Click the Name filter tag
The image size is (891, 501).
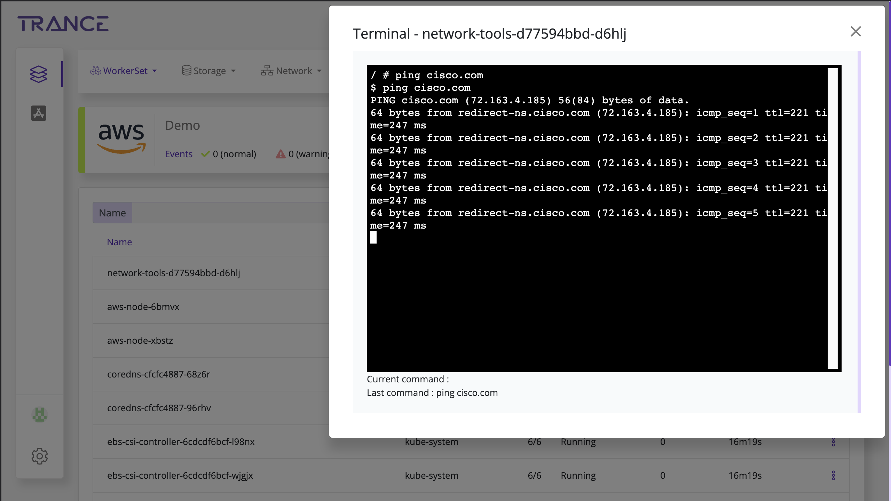point(112,213)
